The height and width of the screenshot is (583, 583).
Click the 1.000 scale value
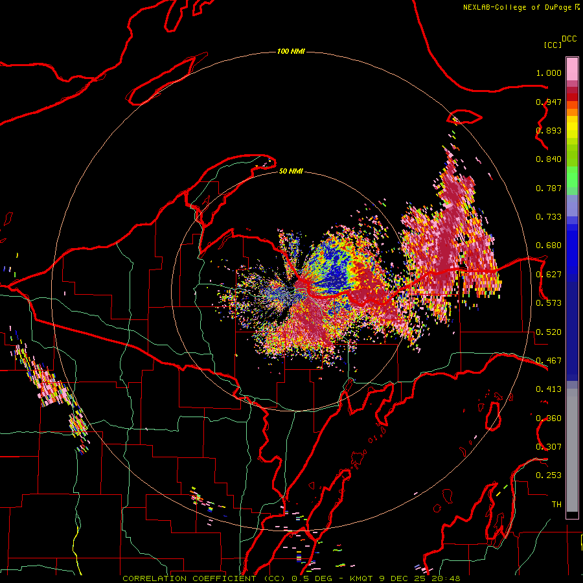(x=549, y=73)
